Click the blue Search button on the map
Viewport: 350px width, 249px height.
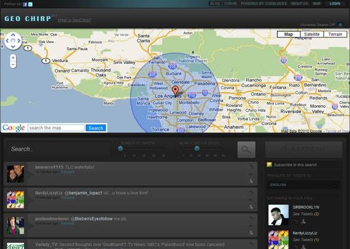(x=96, y=128)
